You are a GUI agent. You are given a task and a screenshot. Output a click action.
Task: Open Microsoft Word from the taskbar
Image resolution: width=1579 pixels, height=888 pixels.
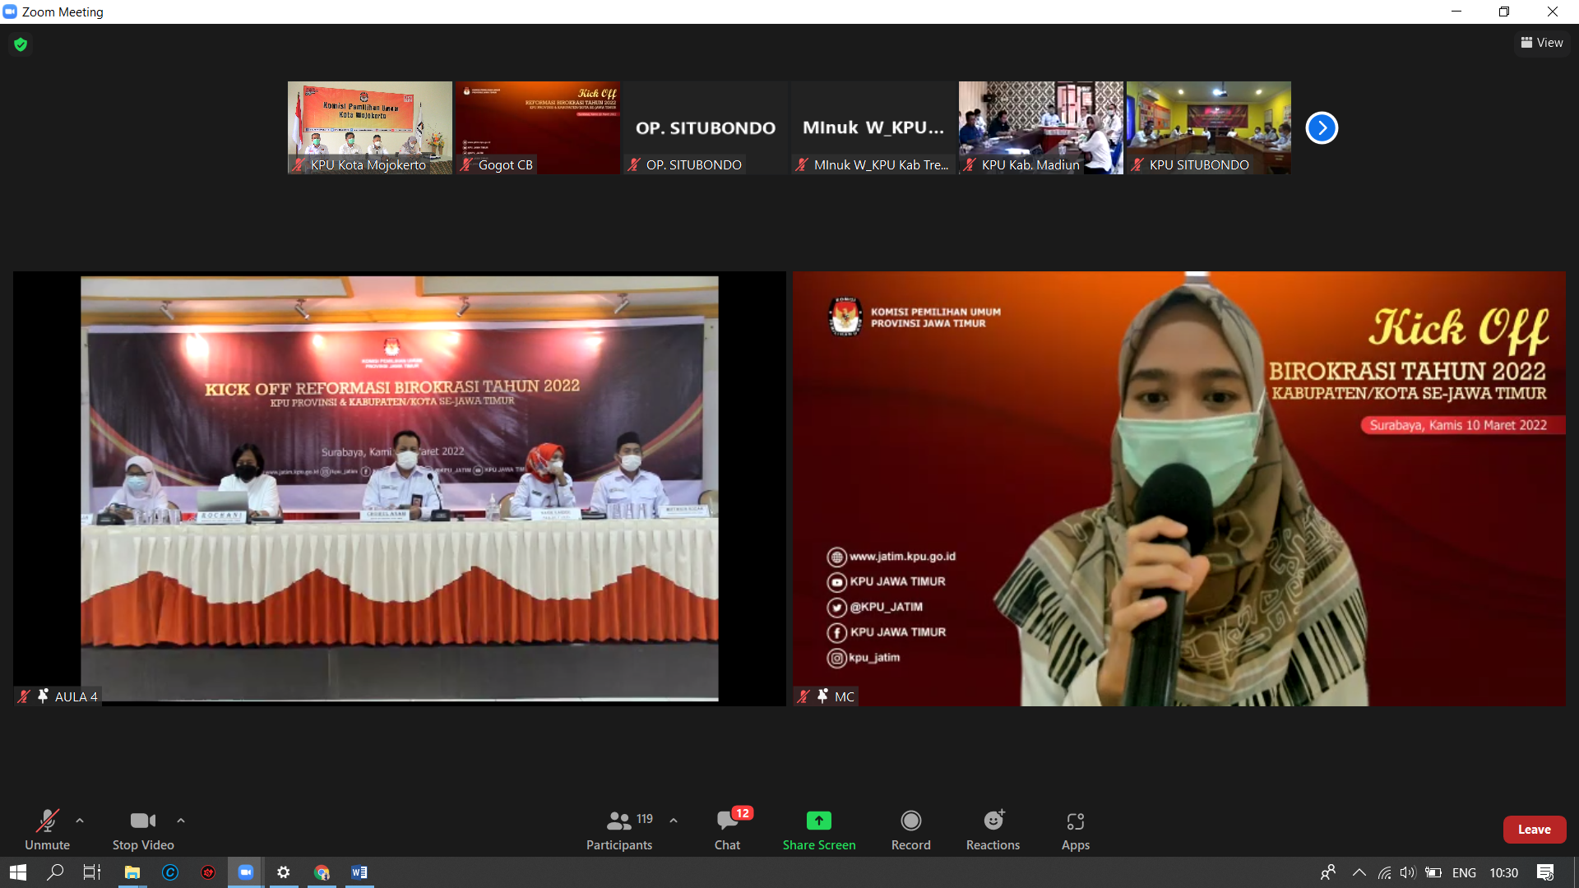359,872
